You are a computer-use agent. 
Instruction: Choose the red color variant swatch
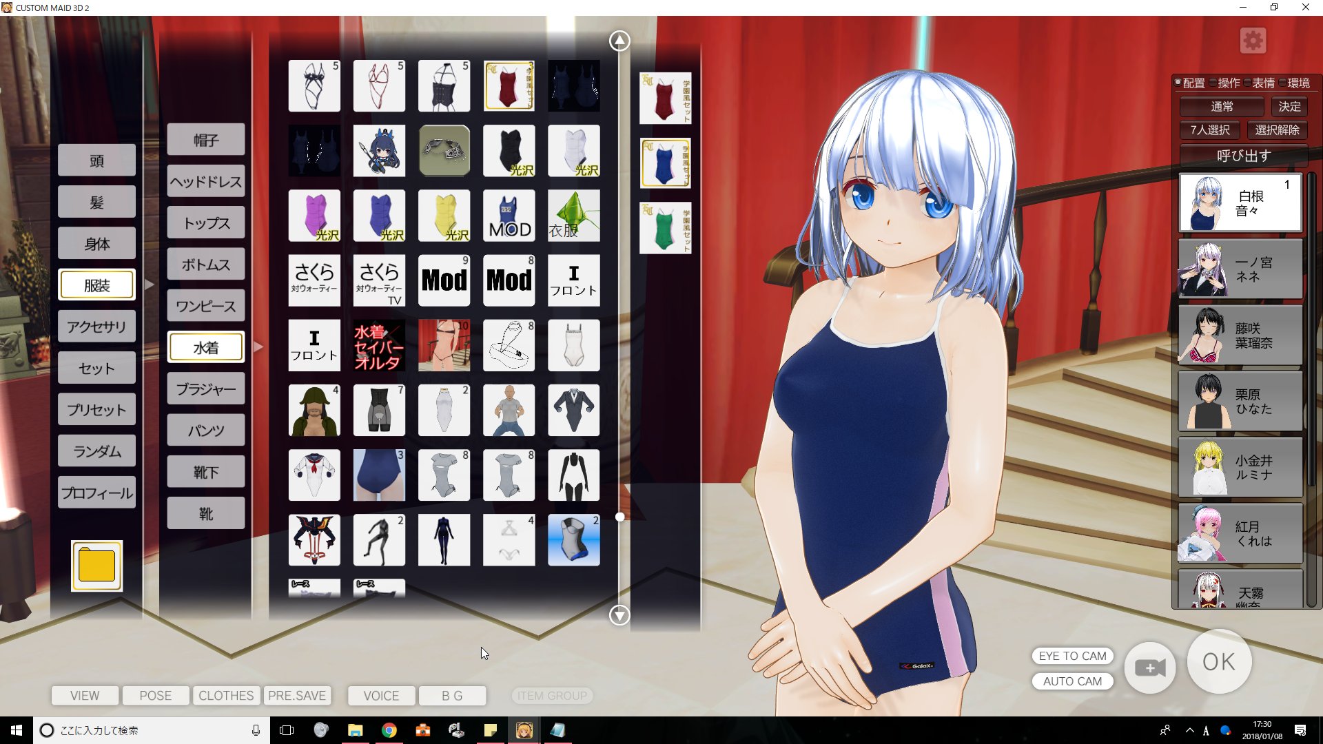(x=665, y=99)
